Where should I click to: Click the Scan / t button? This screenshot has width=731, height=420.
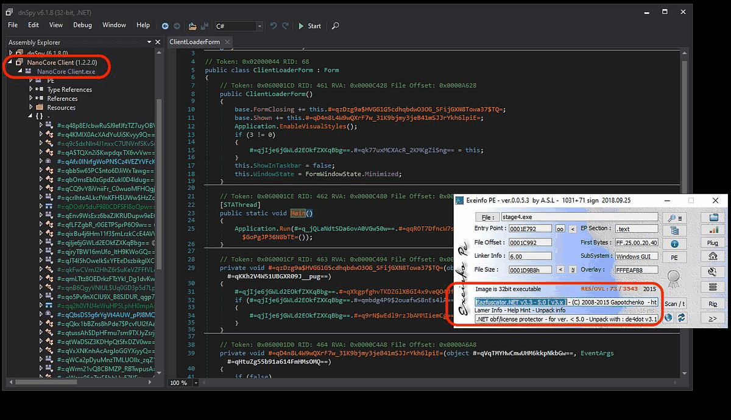coord(674,303)
